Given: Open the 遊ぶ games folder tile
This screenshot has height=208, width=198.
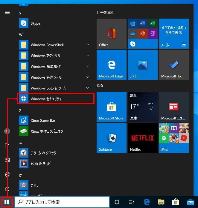Looking at the screenshot, I should pos(174,138).
